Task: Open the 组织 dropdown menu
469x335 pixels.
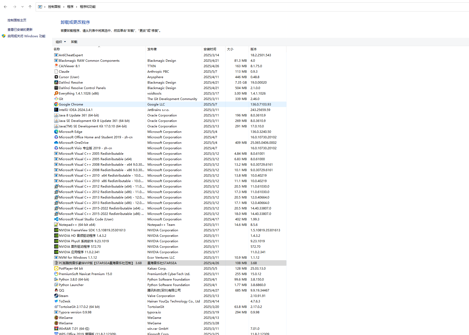Action: click(x=61, y=42)
